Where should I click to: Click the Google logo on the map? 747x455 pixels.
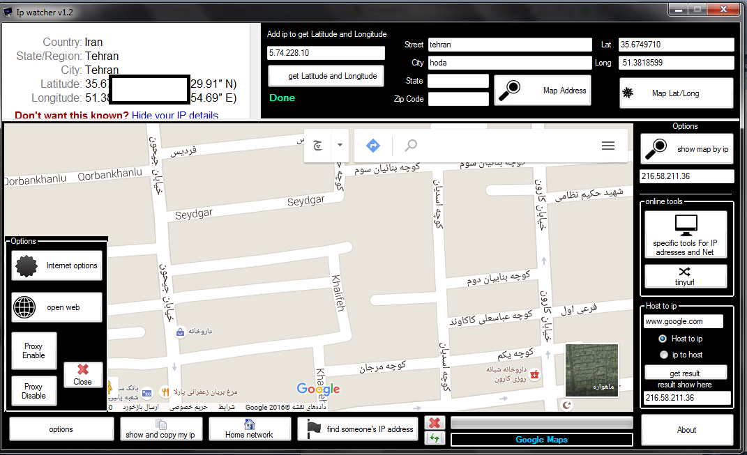(318, 390)
